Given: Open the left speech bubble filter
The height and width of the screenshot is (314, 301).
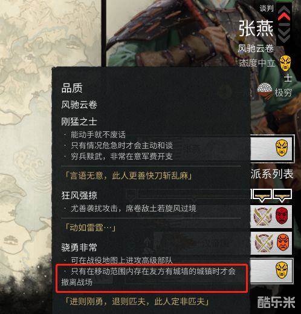Looking at the screenshot, I should [261, 195].
